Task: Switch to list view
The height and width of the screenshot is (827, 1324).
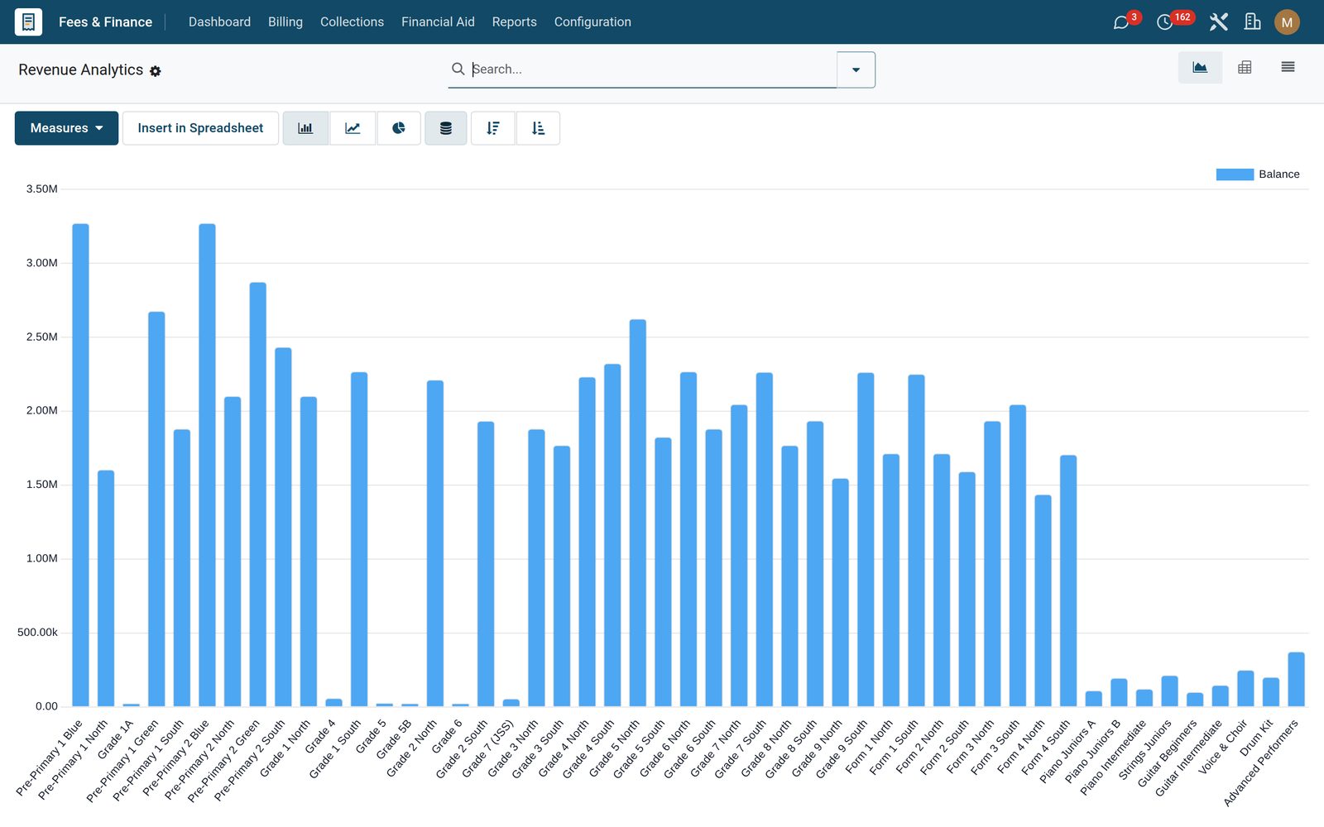Action: (x=1288, y=68)
